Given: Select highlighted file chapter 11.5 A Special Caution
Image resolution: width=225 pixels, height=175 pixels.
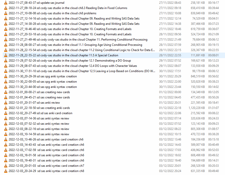Looking at the screenshot, I should tap(63, 55).
